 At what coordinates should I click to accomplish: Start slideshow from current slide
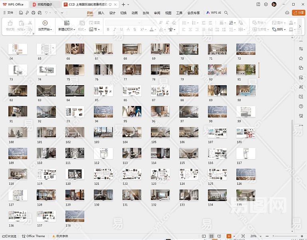tap(45, 23)
